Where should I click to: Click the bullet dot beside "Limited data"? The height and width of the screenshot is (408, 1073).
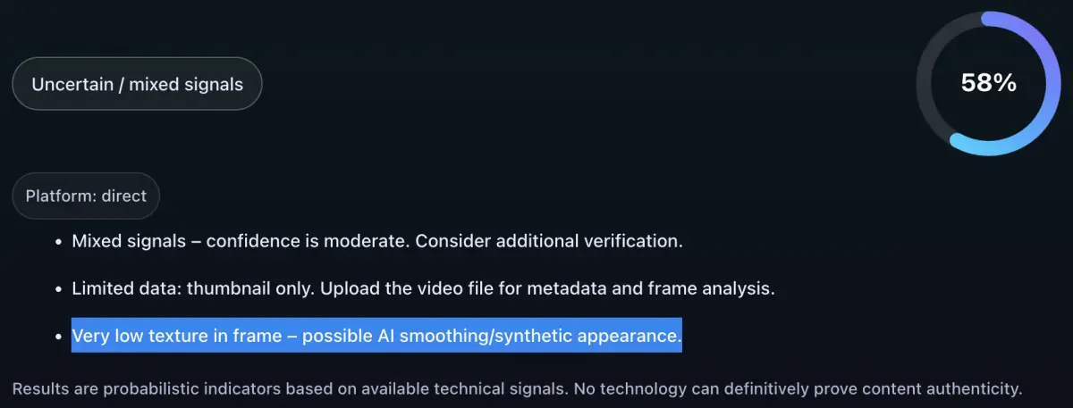[57, 289]
